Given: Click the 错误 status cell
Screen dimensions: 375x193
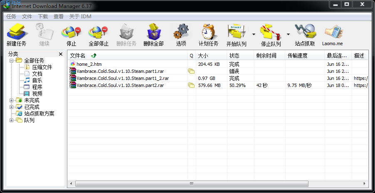Looking at the screenshot, I should pos(234,71).
